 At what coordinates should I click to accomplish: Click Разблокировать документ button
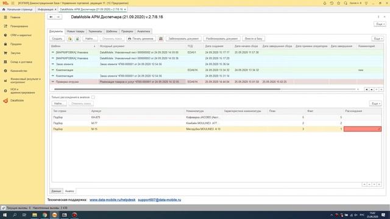pyautogui.click(x=222, y=39)
